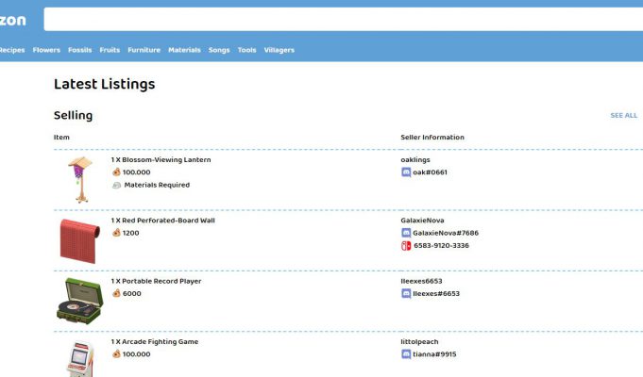This screenshot has height=377, width=643.
Task: Click Nintendo Switch icon beside friend code
Action: coord(406,246)
